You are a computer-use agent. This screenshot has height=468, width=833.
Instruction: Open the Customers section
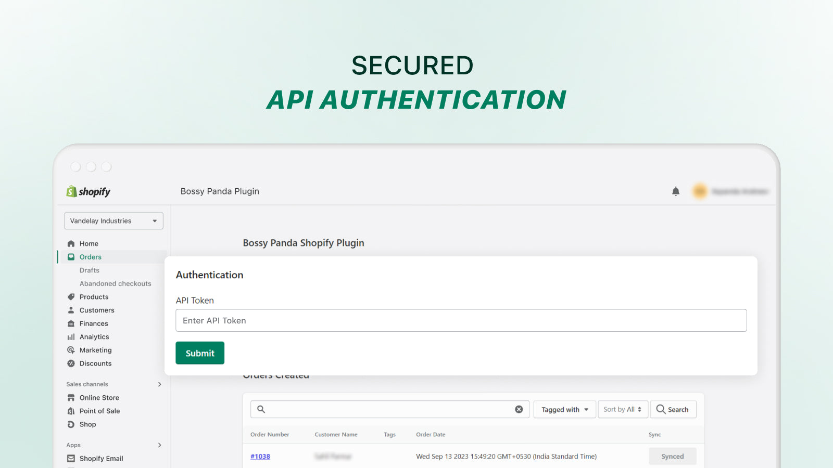coord(97,310)
